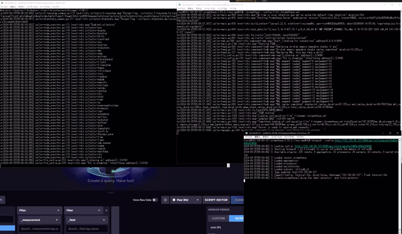Add a new query tab with plus

click(x=1, y=200)
